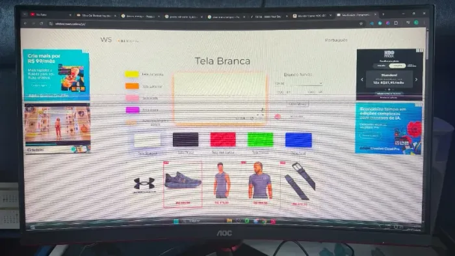Reload the page with the refresh icon
Viewport: 455px width, 256px height.
(42, 23)
